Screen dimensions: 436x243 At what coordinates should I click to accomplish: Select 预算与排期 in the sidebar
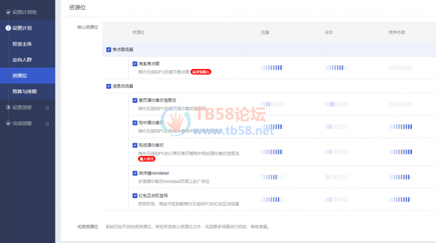pos(25,92)
